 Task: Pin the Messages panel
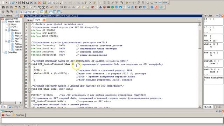pos(219,111)
